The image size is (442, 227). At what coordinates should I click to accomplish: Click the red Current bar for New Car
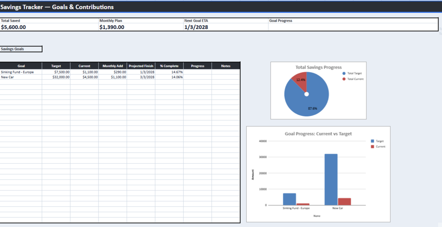point(344,201)
